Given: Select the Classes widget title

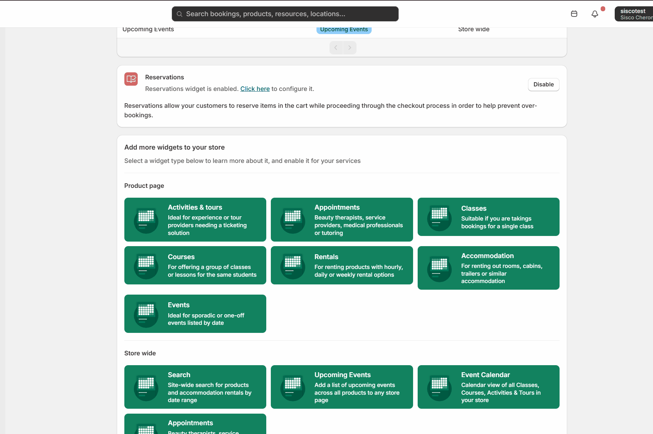Looking at the screenshot, I should [x=474, y=209].
